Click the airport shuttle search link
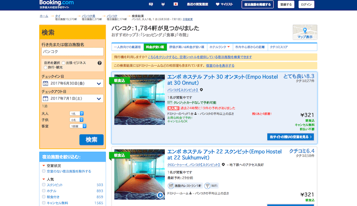Image resolution: width=357 pixels, height=206 pixels. [199, 57]
